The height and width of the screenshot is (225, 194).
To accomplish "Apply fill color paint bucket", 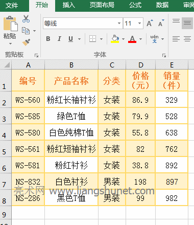I will tap(115, 39).
